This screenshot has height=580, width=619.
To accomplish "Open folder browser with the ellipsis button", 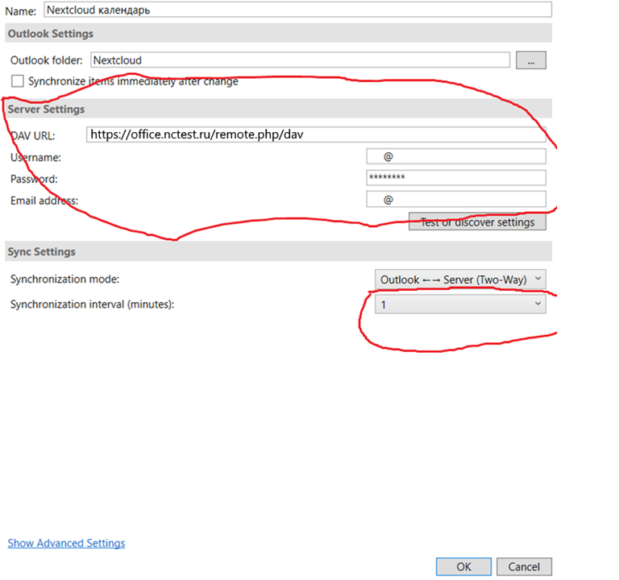I will click(x=531, y=60).
